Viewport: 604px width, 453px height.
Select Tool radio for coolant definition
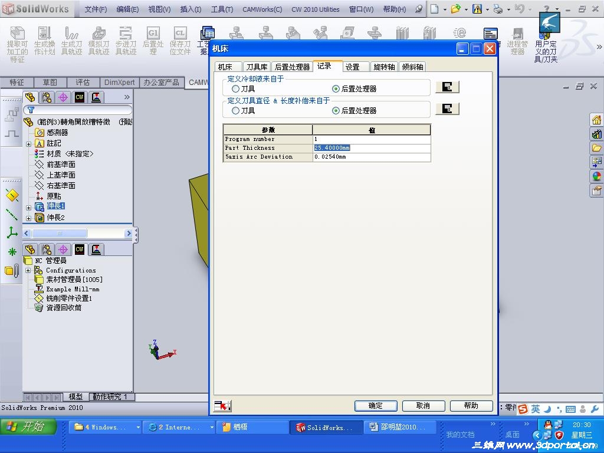tap(236, 89)
